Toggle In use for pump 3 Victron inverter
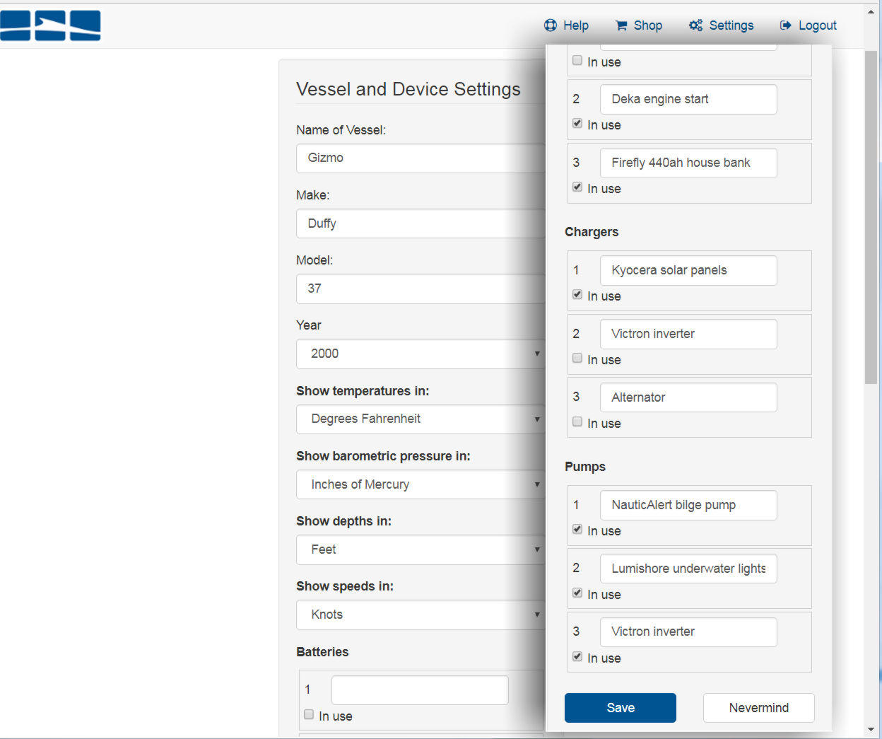The height and width of the screenshot is (739, 882). pyautogui.click(x=577, y=657)
